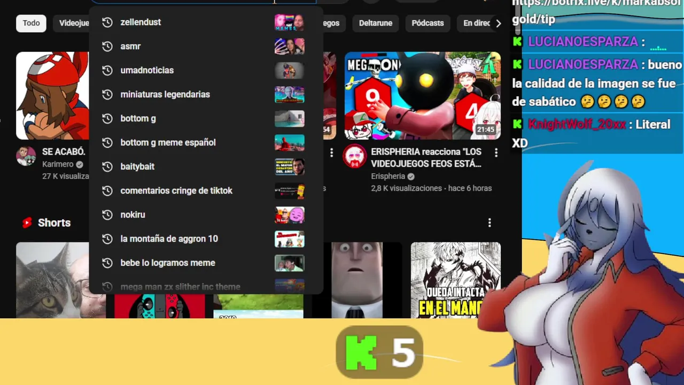Screen dimensions: 684x385
Task: Open the ERISPHERIA reacciona video title
Action: [x=426, y=157]
